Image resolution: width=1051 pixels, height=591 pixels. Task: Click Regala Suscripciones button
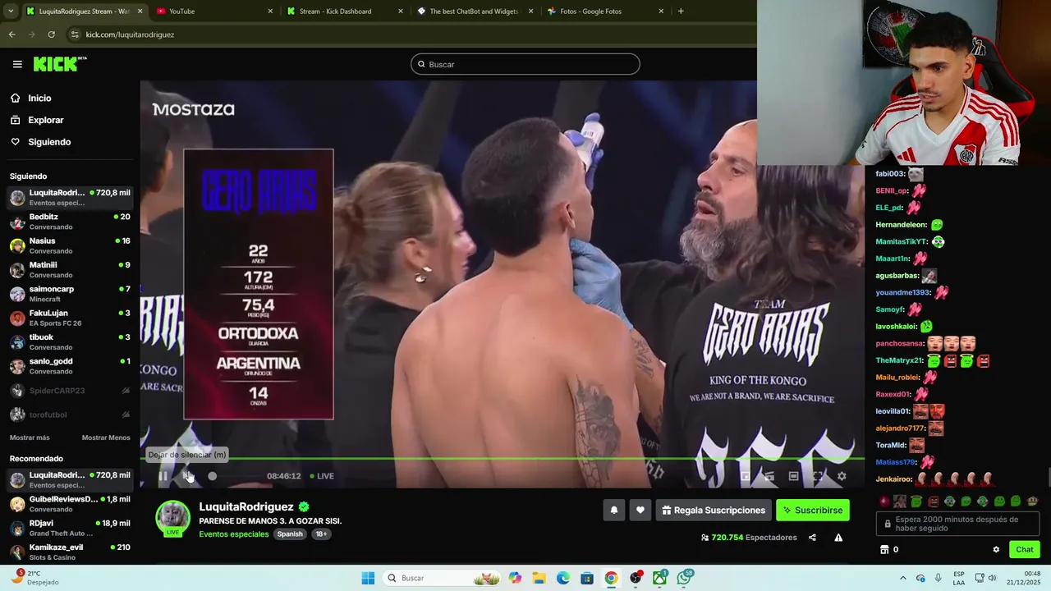[714, 511]
